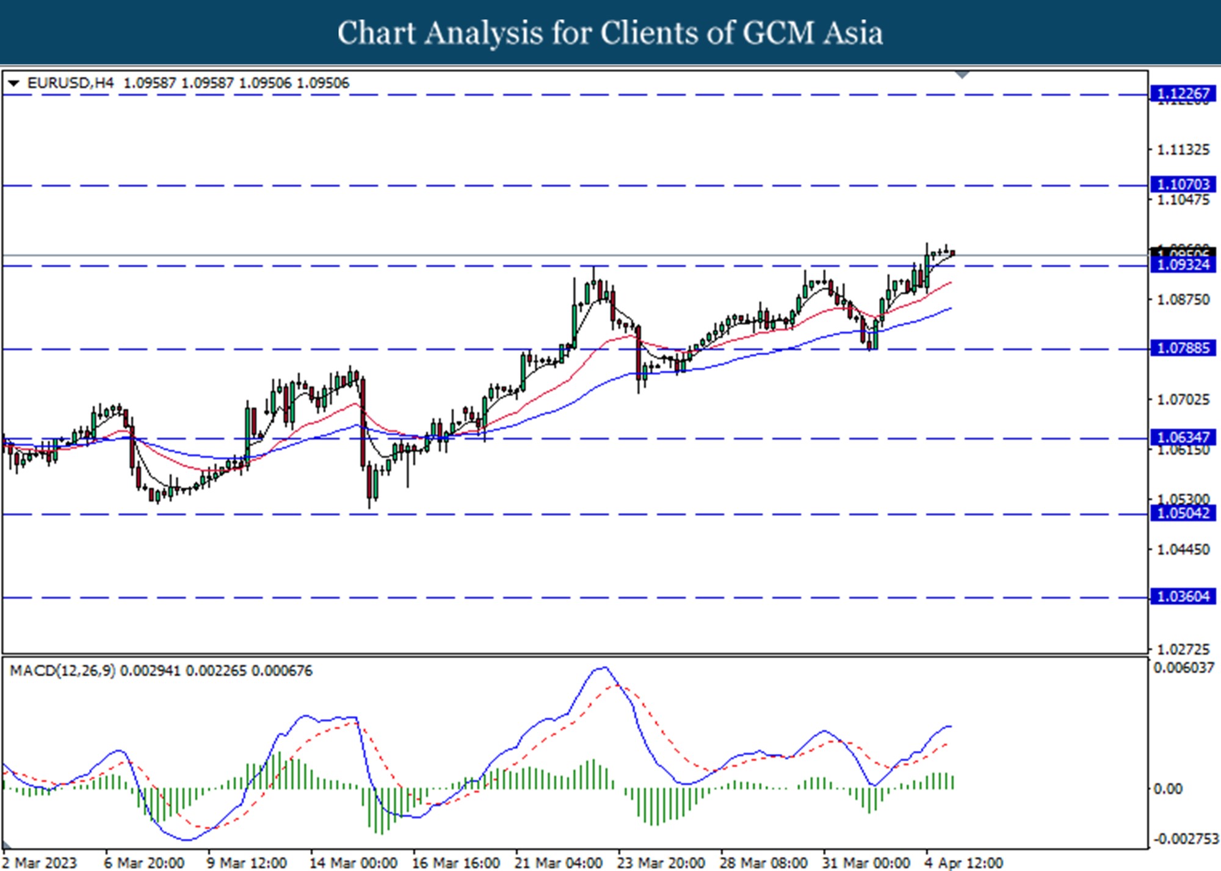This screenshot has width=1221, height=871.
Task: Click the small triangle in the bottom-left corner
Action: pos(6,845)
